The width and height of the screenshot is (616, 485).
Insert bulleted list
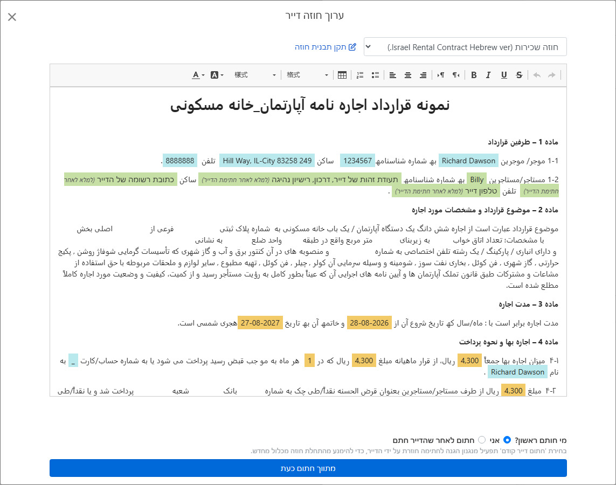(x=375, y=75)
